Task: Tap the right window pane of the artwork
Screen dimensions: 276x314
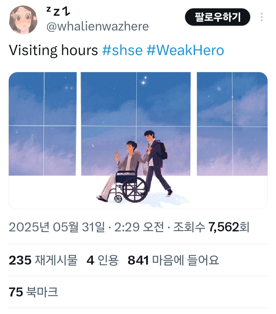Action: tap(232, 124)
